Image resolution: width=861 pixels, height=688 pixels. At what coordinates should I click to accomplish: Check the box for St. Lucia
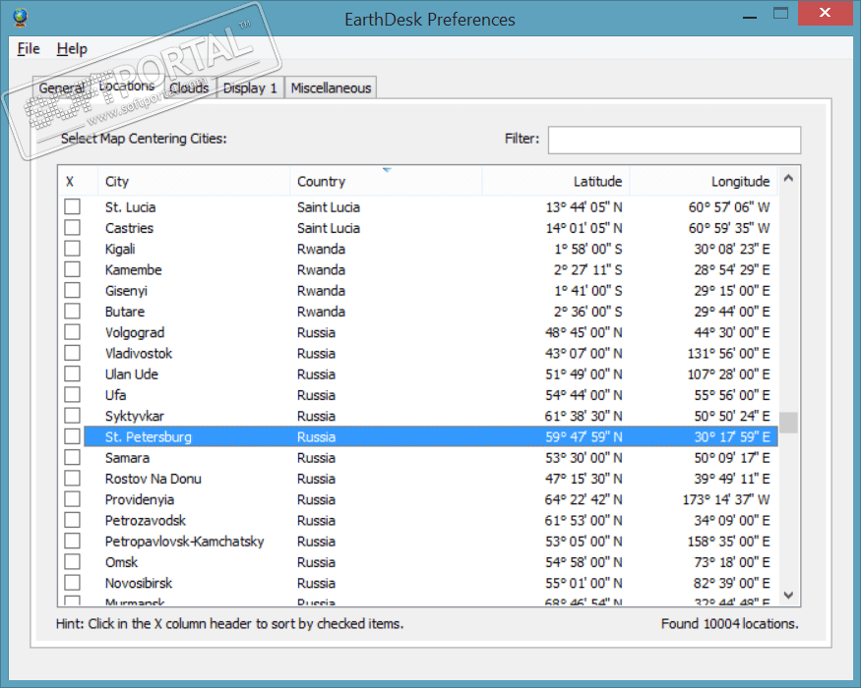click(x=72, y=206)
